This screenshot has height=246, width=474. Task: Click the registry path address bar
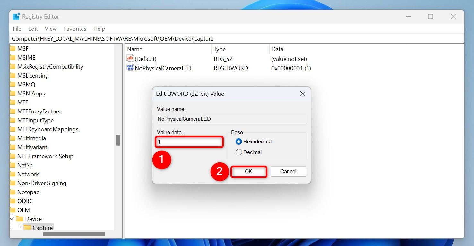click(237, 39)
